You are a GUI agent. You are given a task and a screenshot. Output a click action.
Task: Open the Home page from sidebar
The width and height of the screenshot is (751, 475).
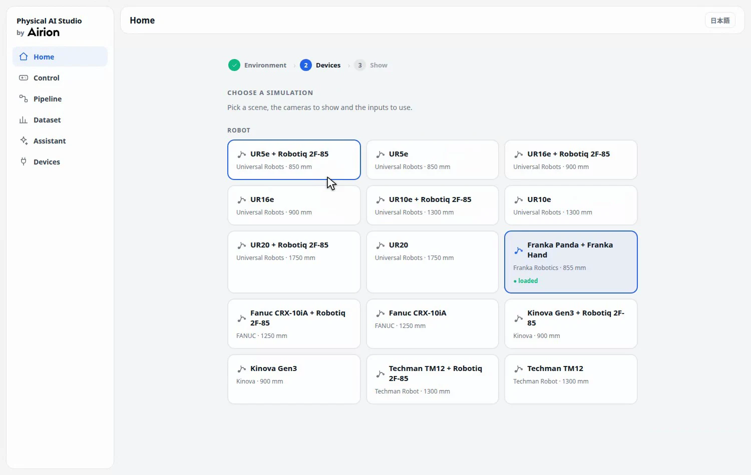click(60, 56)
